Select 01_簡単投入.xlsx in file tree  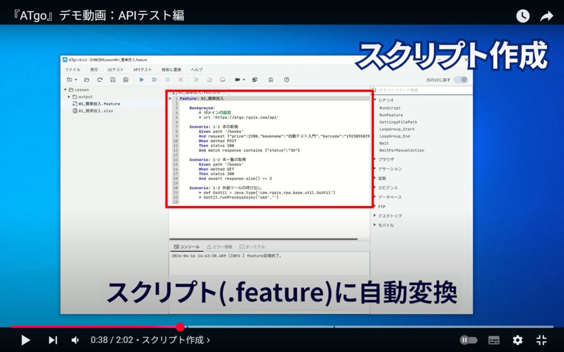(93, 111)
